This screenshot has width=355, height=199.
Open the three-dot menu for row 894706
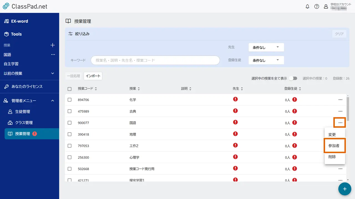340,99
